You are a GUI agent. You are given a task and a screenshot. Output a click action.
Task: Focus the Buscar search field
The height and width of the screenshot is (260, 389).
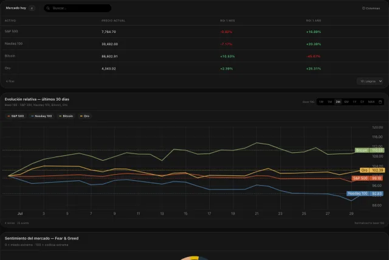click(x=78, y=8)
